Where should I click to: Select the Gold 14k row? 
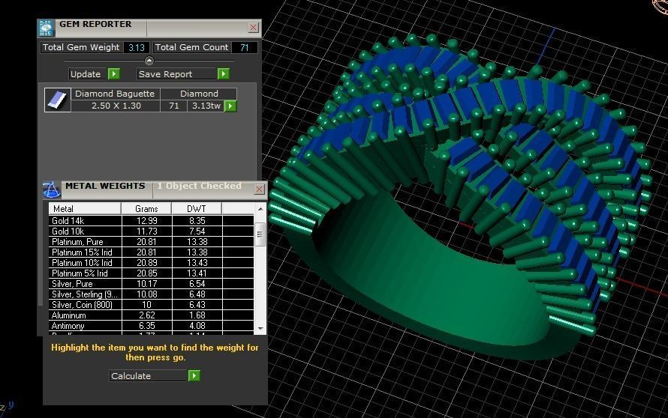(151, 221)
